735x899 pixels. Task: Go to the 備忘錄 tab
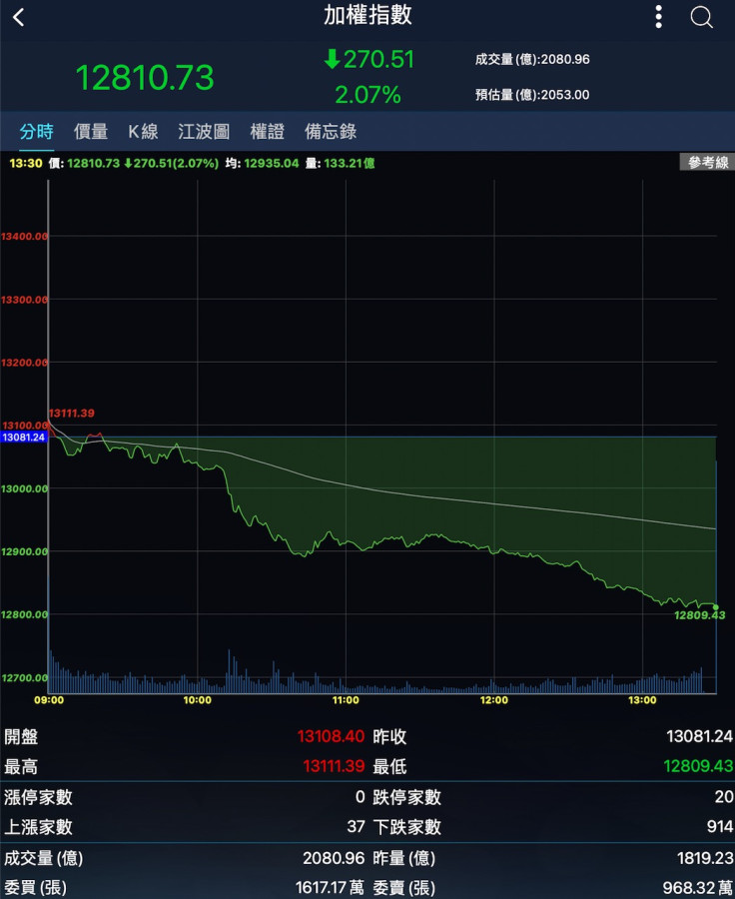point(331,131)
